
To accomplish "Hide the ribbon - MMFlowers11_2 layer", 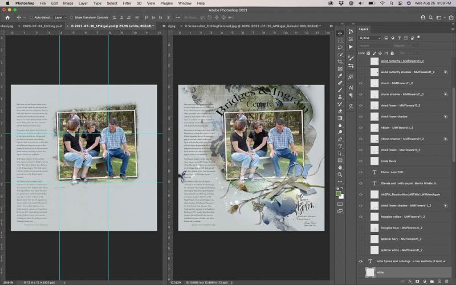I will (361, 128).
